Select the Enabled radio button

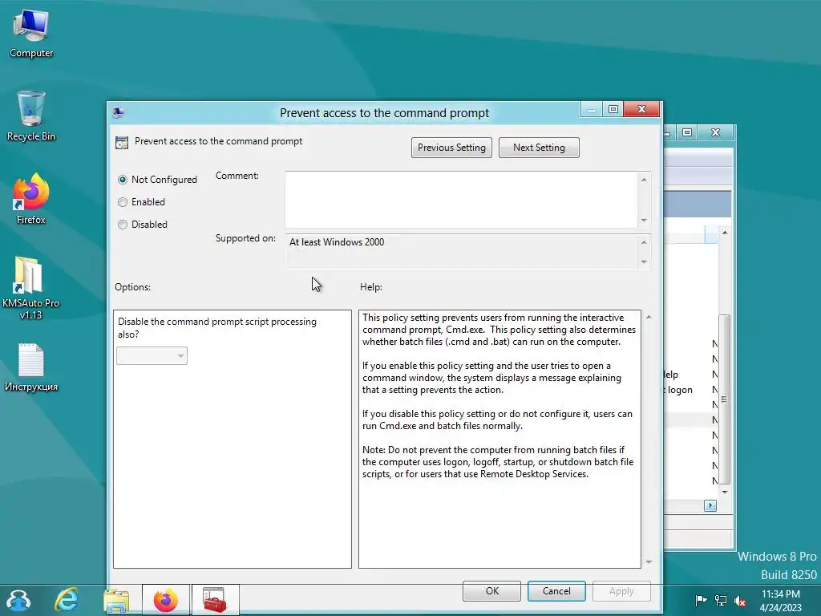pos(123,202)
